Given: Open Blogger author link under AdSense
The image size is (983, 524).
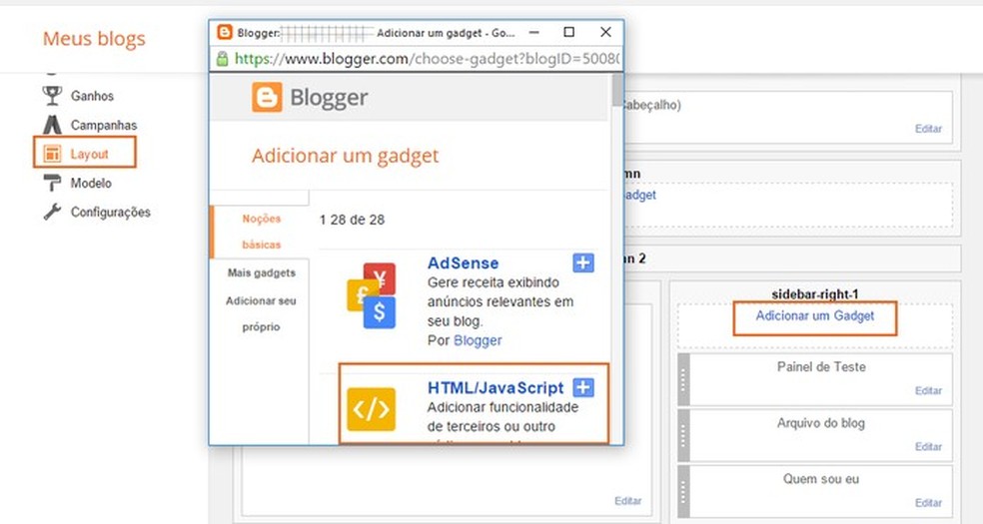Looking at the screenshot, I should [478, 340].
